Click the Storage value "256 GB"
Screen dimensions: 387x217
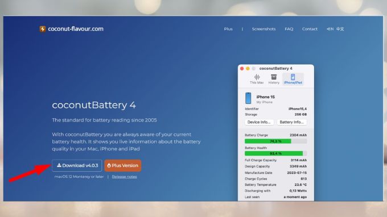coord(300,115)
